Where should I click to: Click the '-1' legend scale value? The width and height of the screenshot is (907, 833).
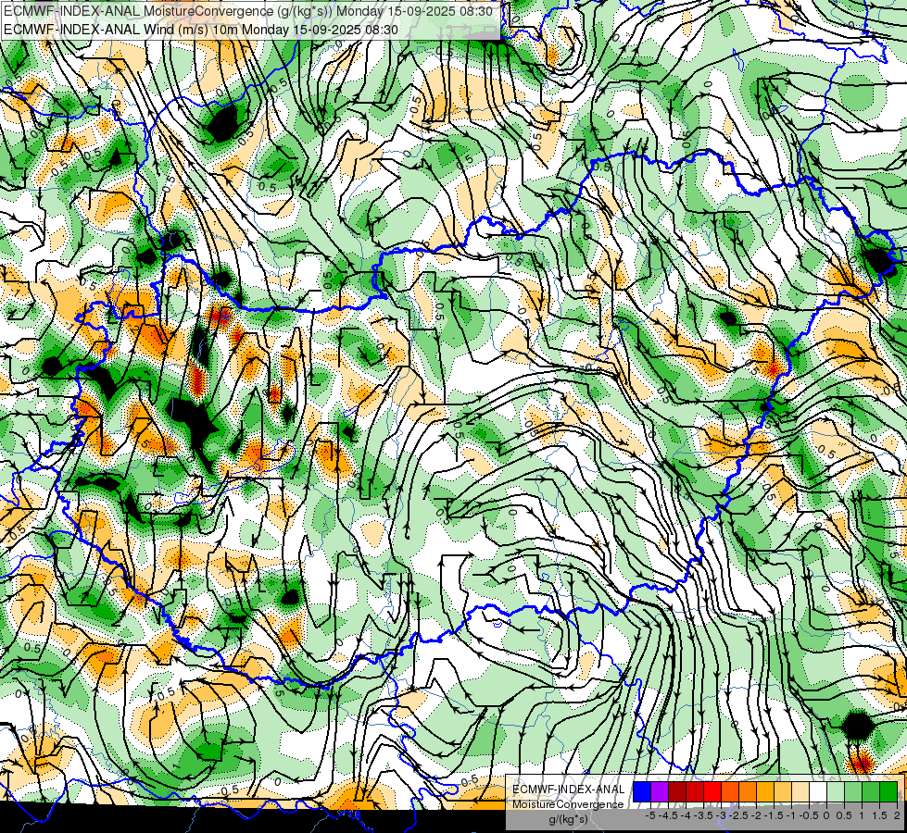coord(791,815)
